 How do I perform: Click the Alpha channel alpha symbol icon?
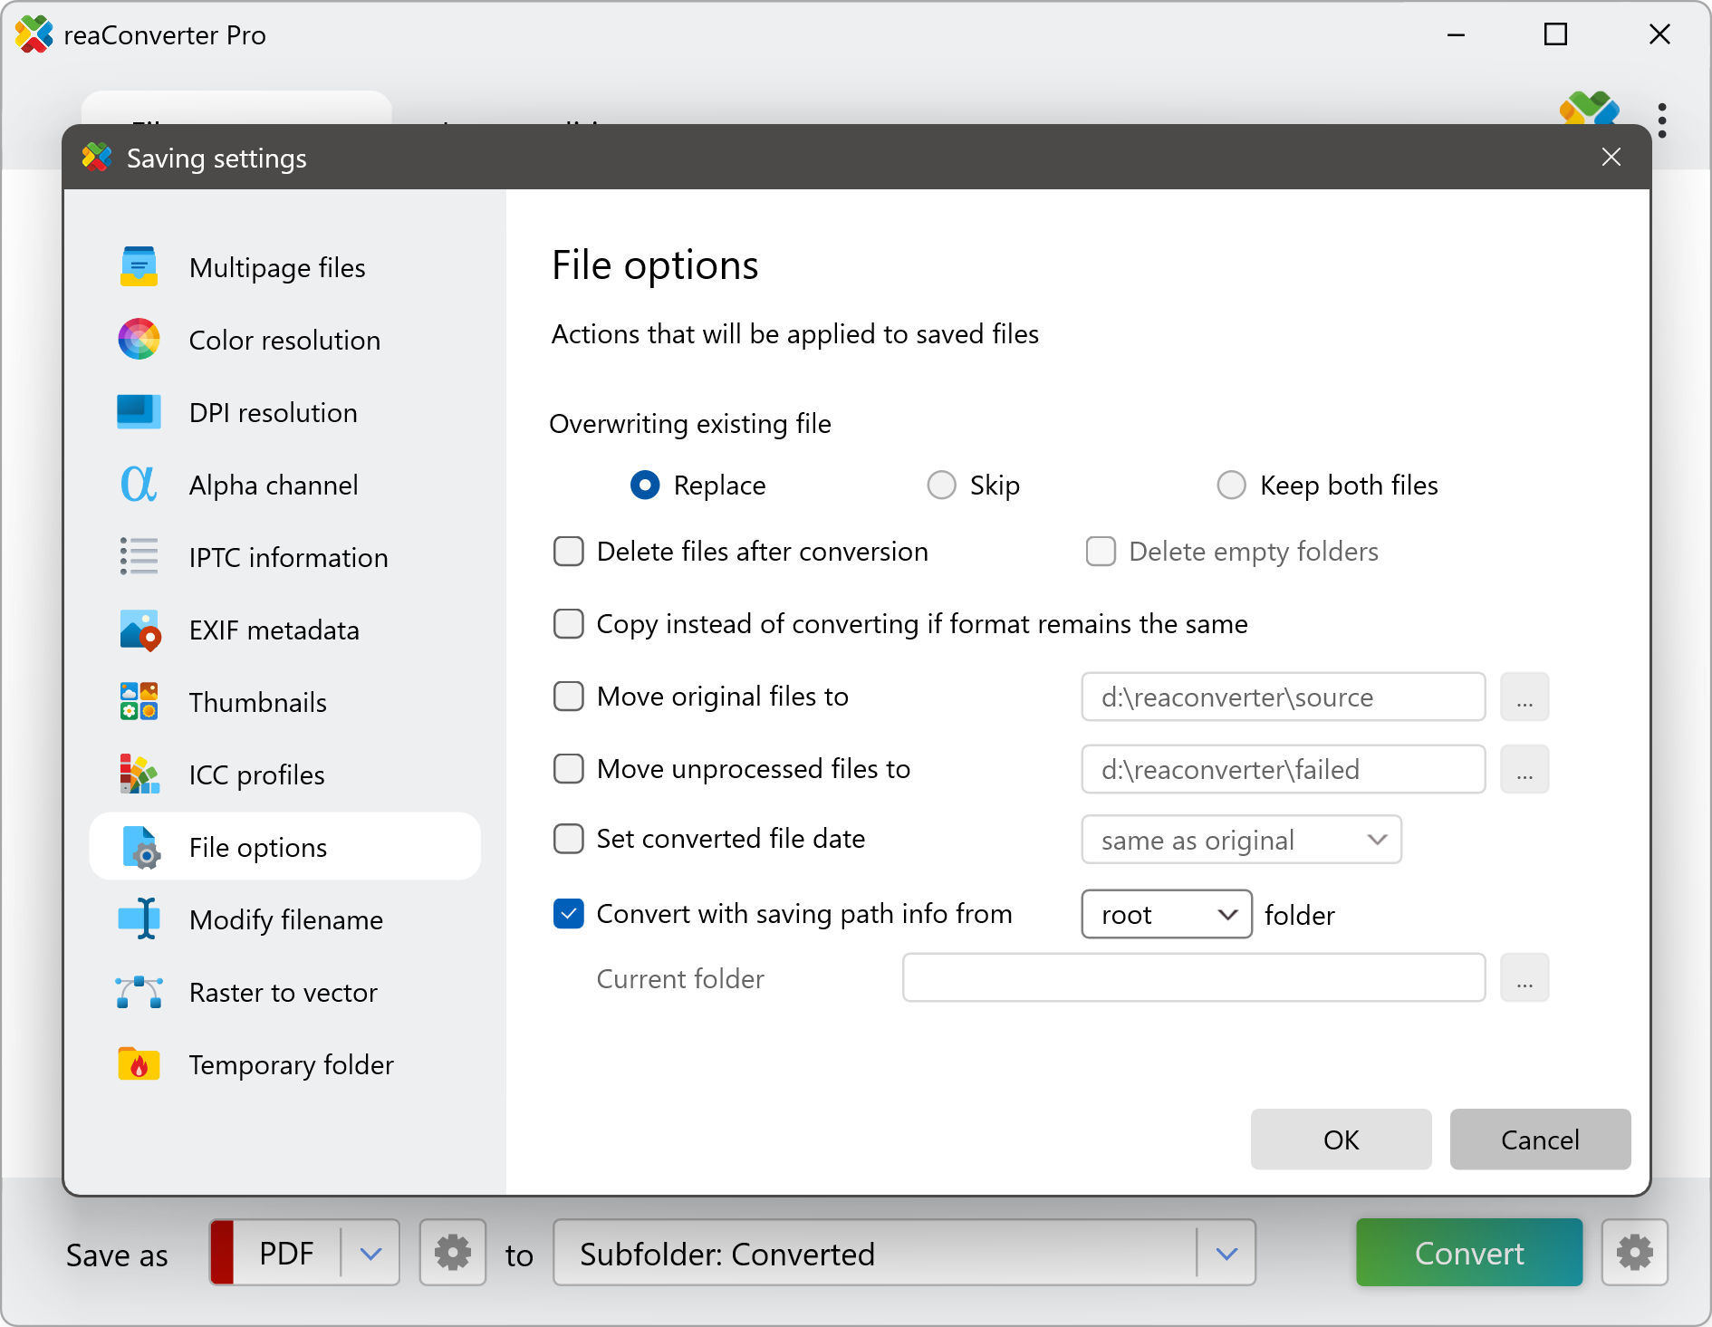pyautogui.click(x=139, y=485)
